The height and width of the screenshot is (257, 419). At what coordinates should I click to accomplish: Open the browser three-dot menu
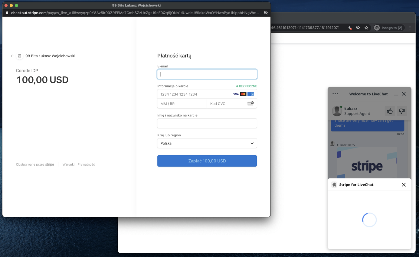[x=410, y=28]
